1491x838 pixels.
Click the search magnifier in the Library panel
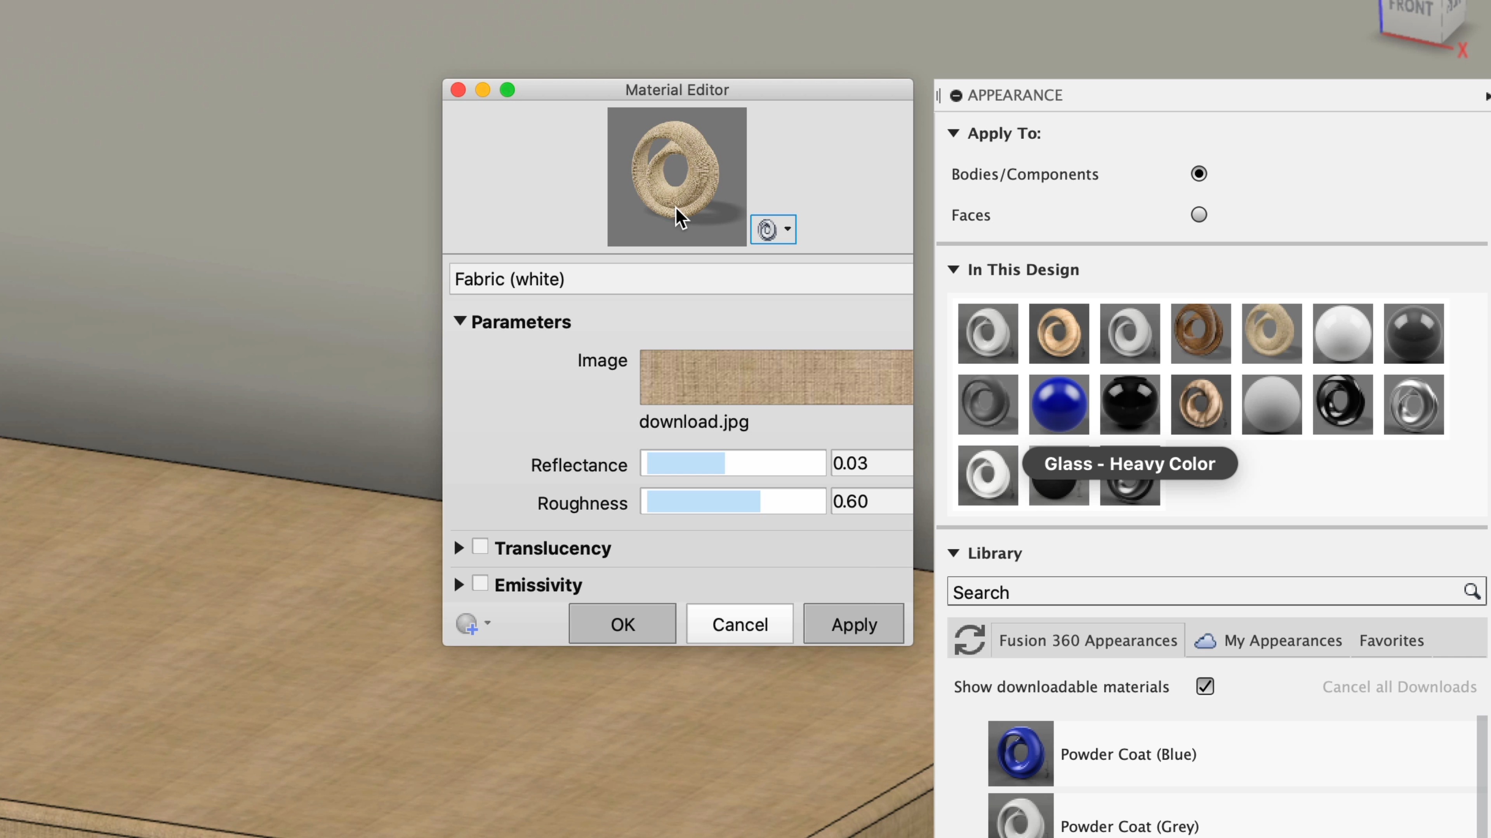point(1472,592)
